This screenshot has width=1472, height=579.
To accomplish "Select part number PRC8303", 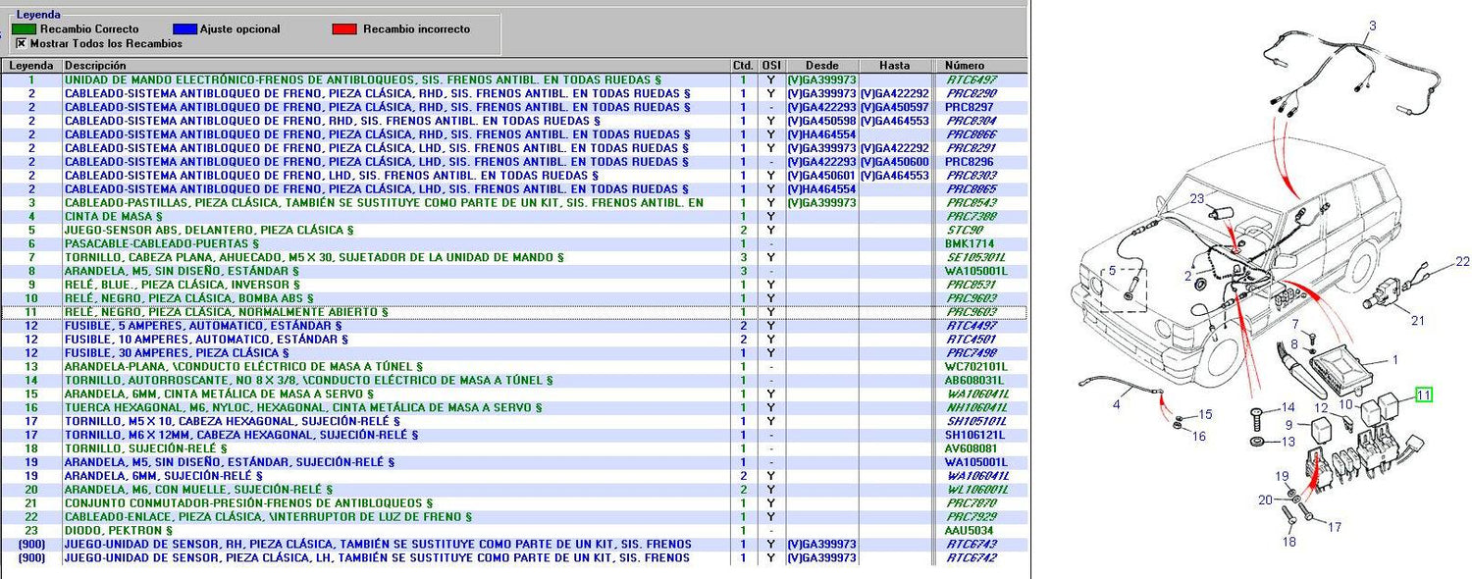I will pyautogui.click(x=971, y=176).
